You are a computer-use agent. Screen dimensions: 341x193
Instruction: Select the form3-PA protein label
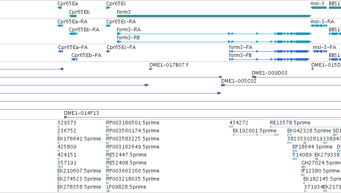(x=241, y=47)
